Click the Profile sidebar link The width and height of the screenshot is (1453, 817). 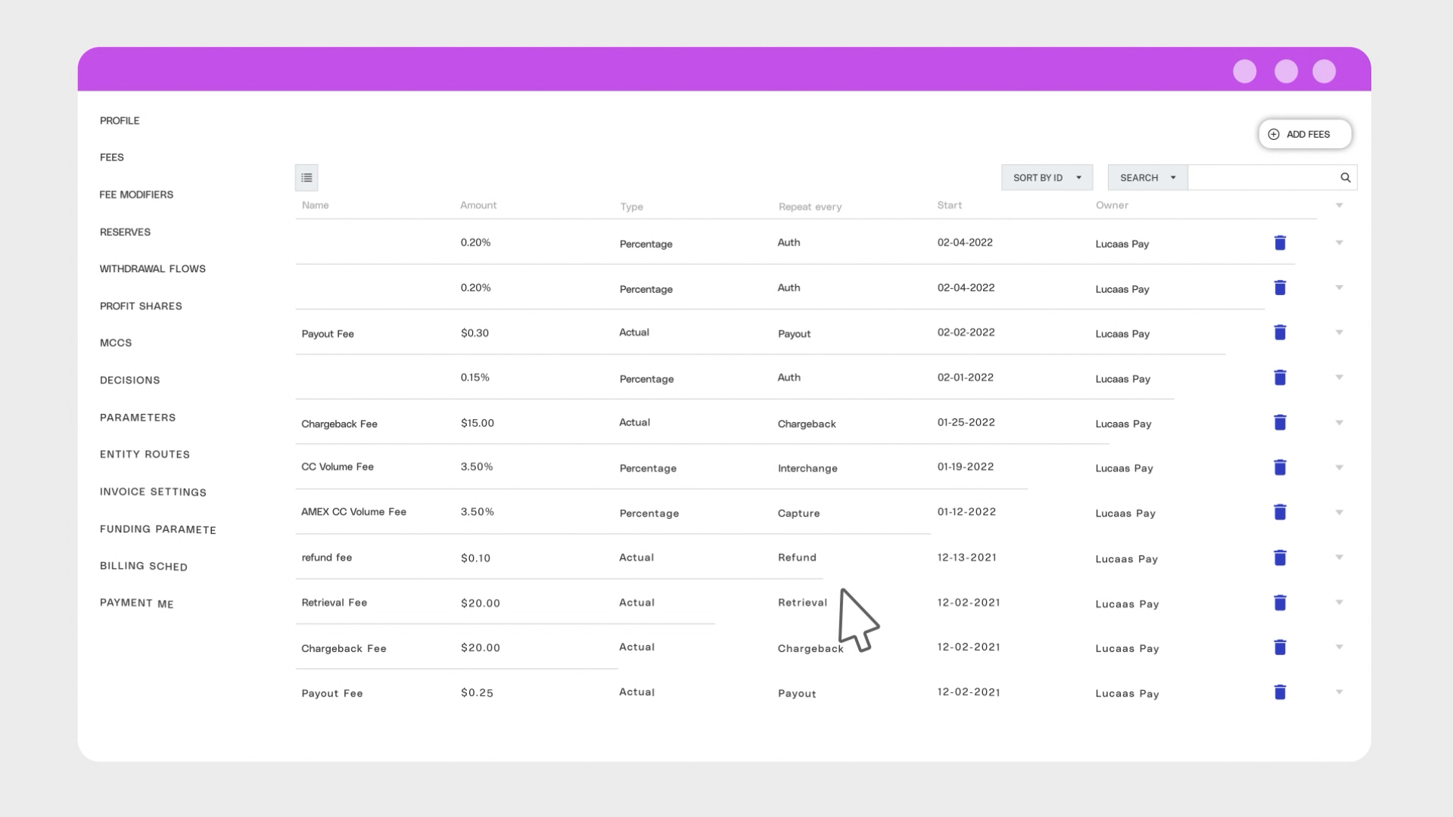pos(120,120)
